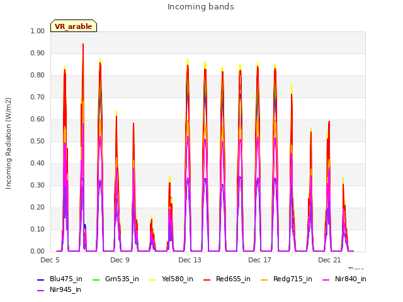Click the Dec 13 x-axis tick label
The width and height of the screenshot is (403, 302).
click(190, 260)
